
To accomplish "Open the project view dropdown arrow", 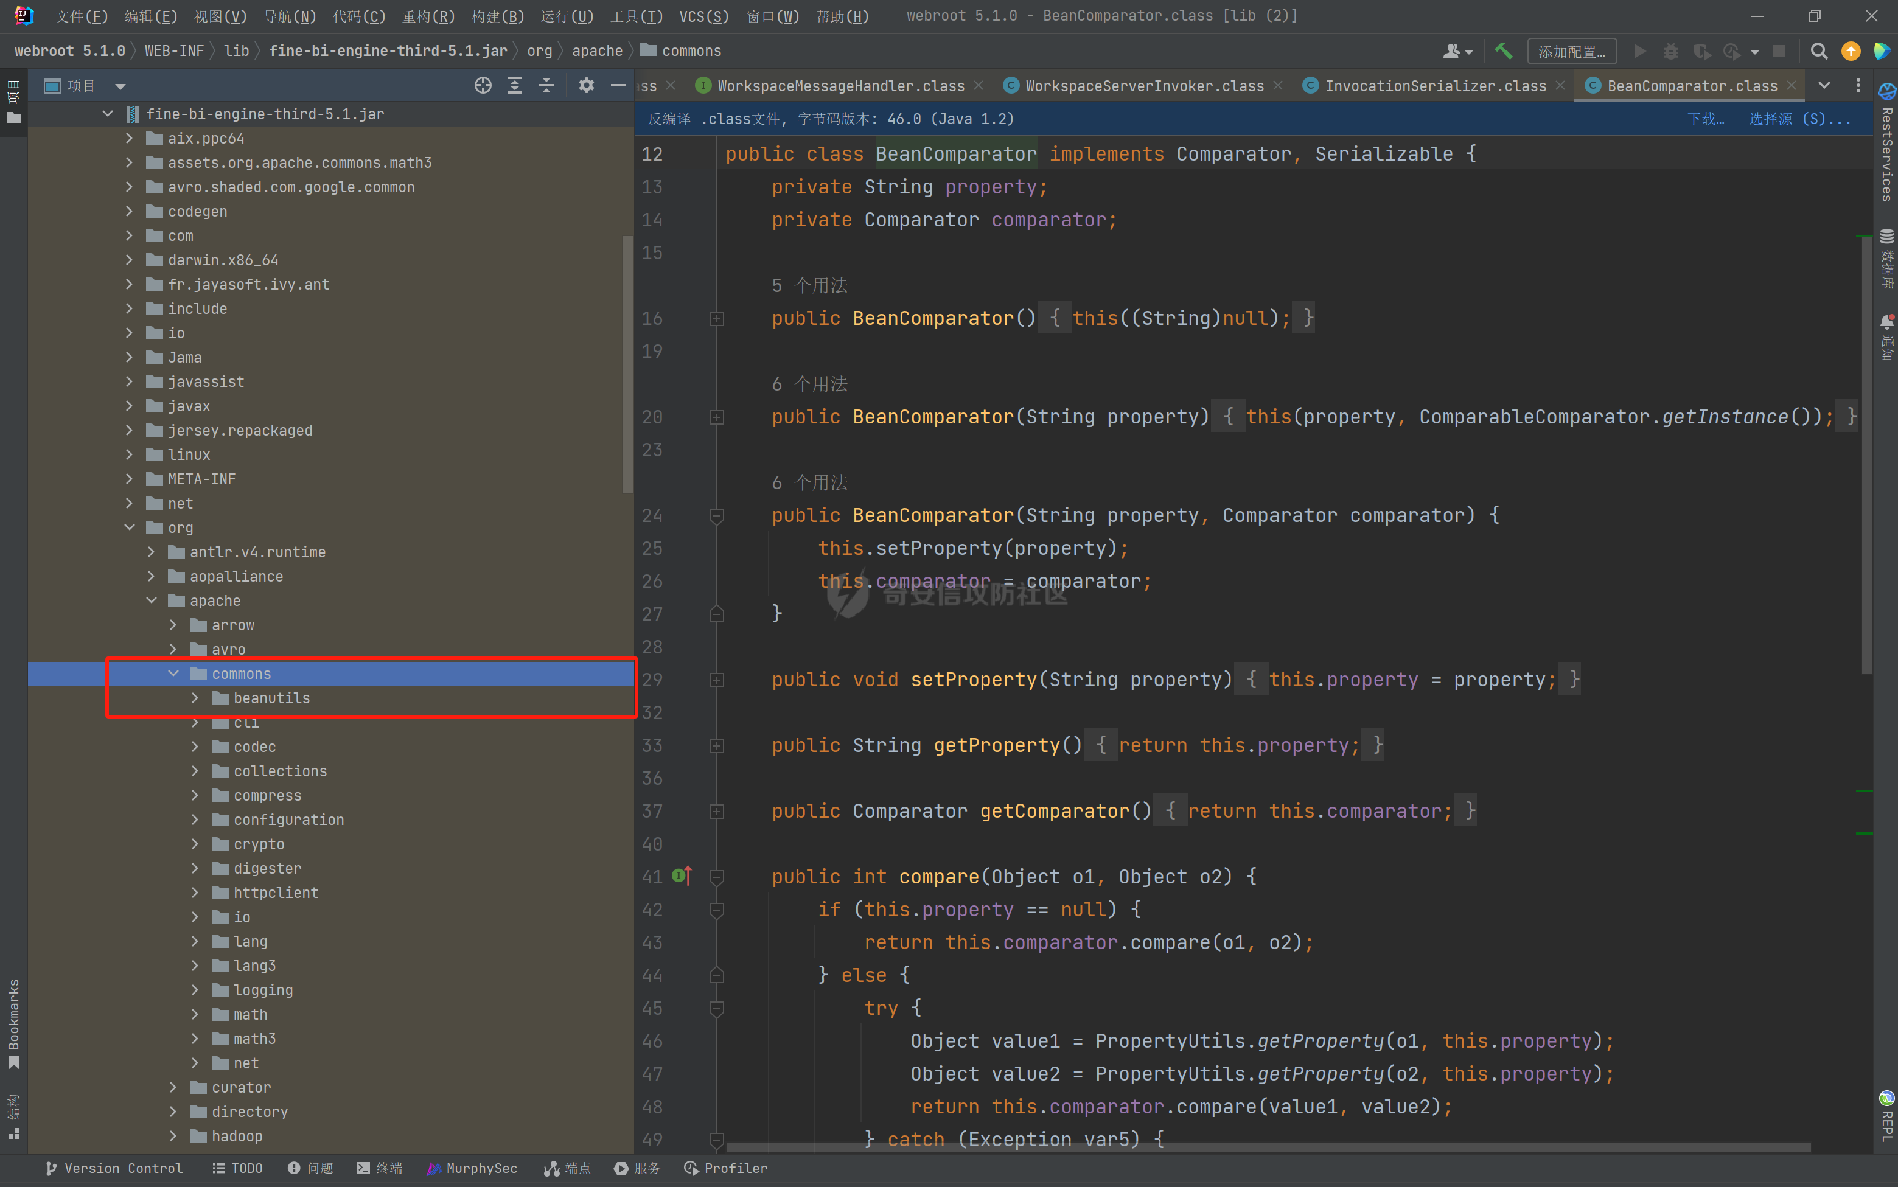I will [x=120, y=86].
